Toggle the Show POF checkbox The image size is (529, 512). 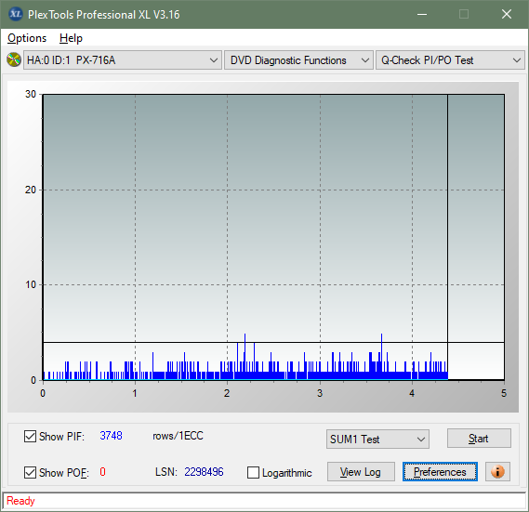coord(30,472)
